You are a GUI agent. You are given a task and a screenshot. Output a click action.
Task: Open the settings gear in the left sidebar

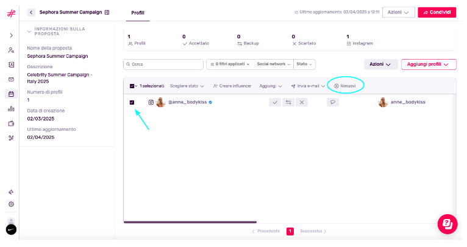pyautogui.click(x=11, y=204)
